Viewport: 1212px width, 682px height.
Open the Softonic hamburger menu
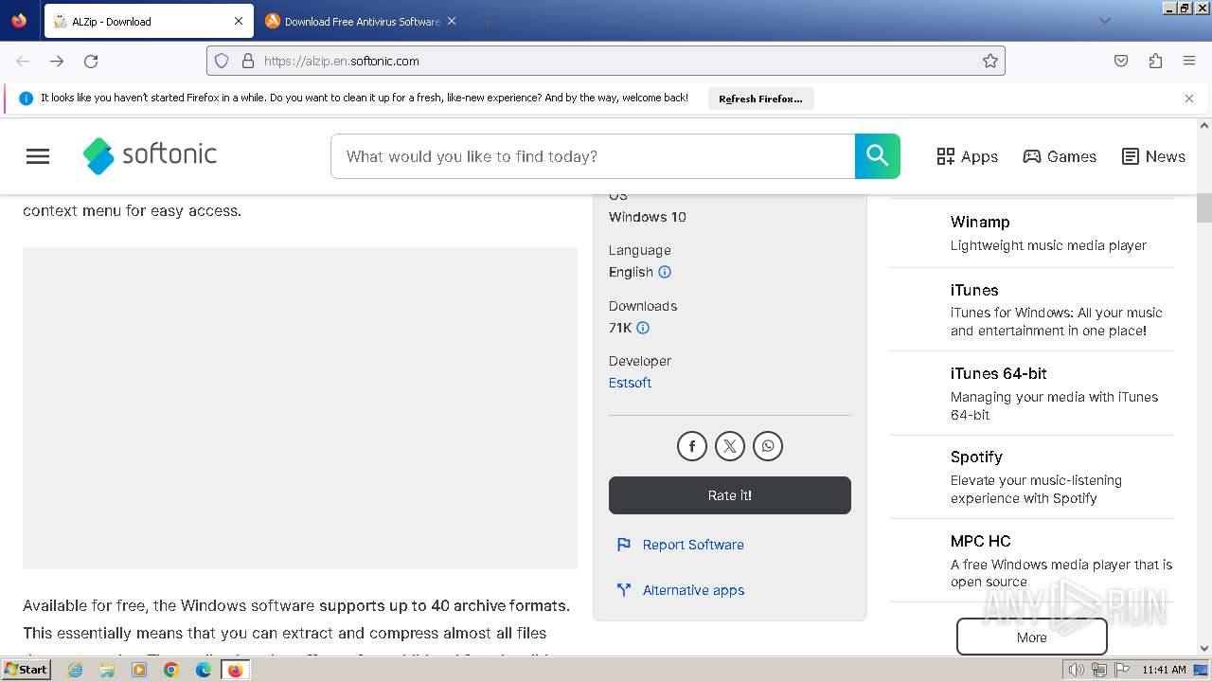pyautogui.click(x=38, y=156)
